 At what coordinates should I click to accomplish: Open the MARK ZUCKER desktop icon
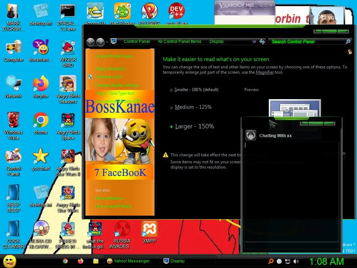[13, 16]
